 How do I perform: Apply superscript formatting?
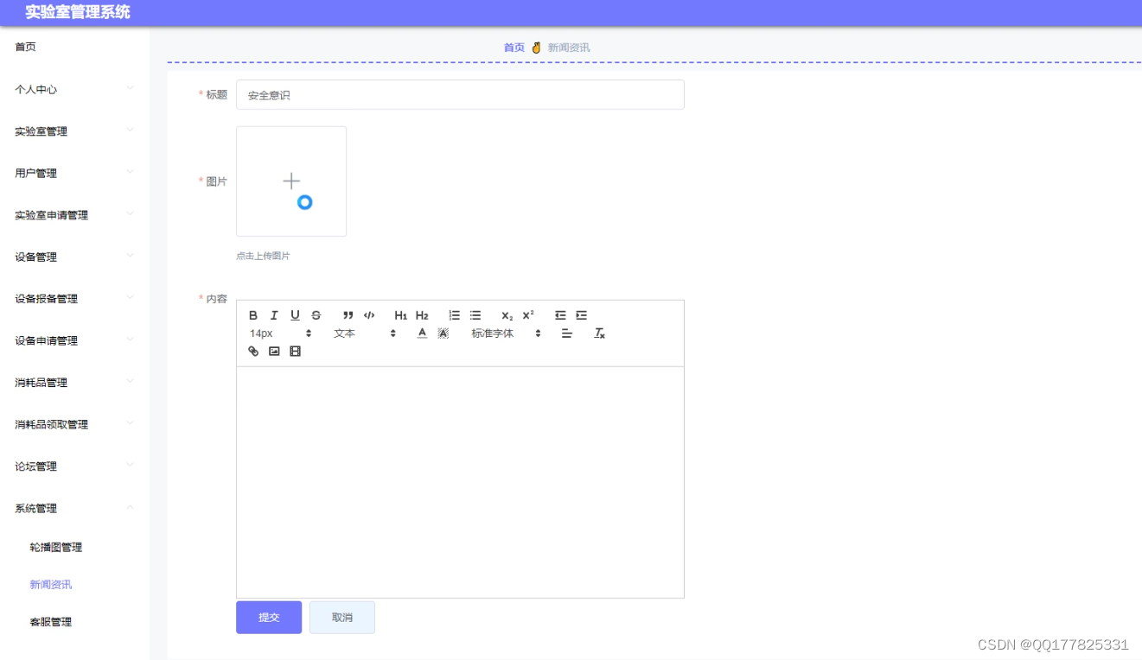click(528, 315)
